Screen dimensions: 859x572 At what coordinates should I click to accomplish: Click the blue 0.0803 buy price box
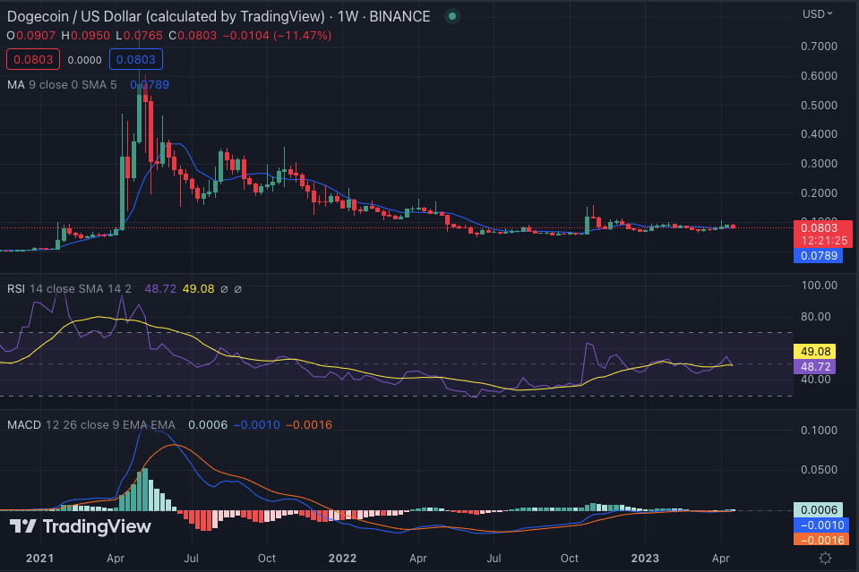pyautogui.click(x=136, y=60)
